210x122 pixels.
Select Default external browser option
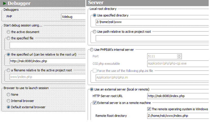[x=9, y=107]
